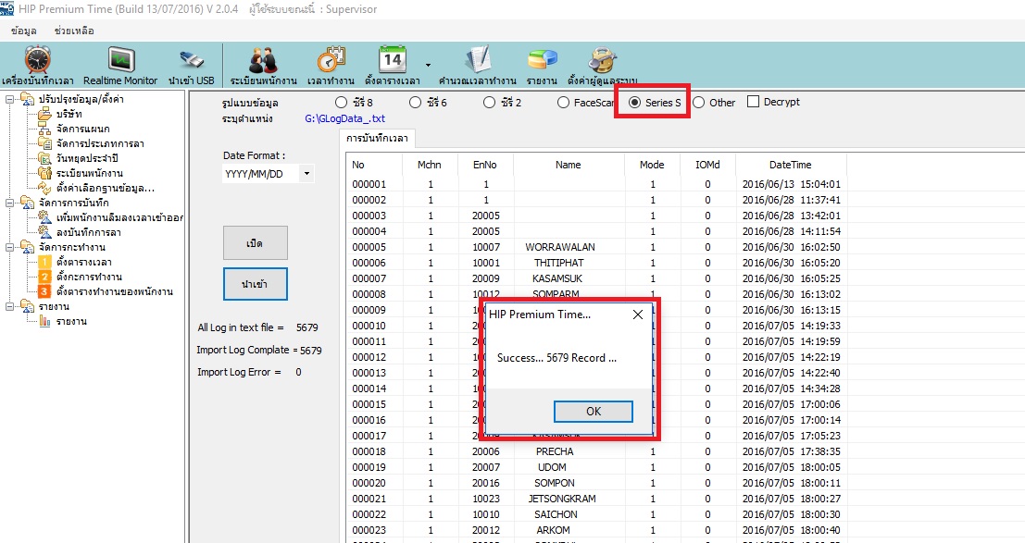This screenshot has width=1025, height=543.
Task: Launch Realtime Monitor from the toolbar
Action: [120, 66]
